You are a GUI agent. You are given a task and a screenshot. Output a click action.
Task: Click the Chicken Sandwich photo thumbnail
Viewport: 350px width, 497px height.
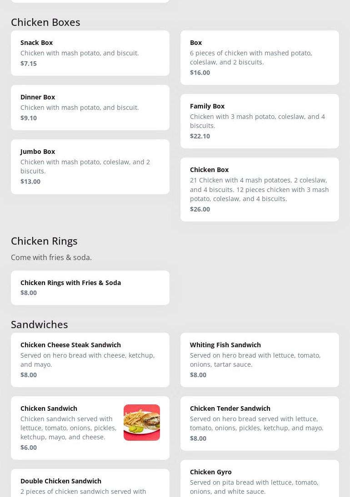(x=142, y=423)
